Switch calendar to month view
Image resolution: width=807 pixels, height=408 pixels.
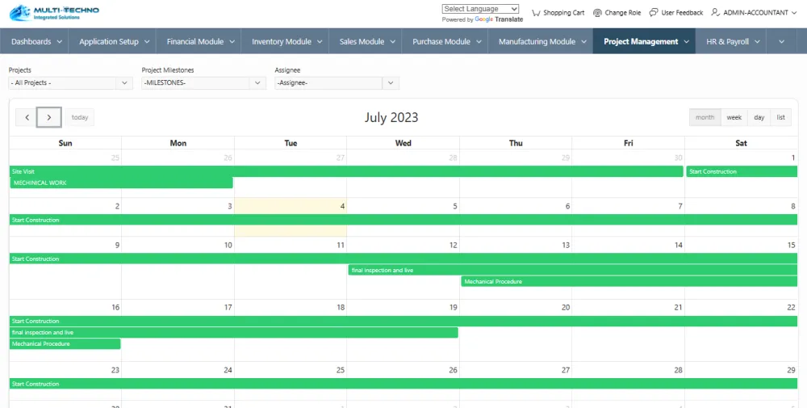705,117
